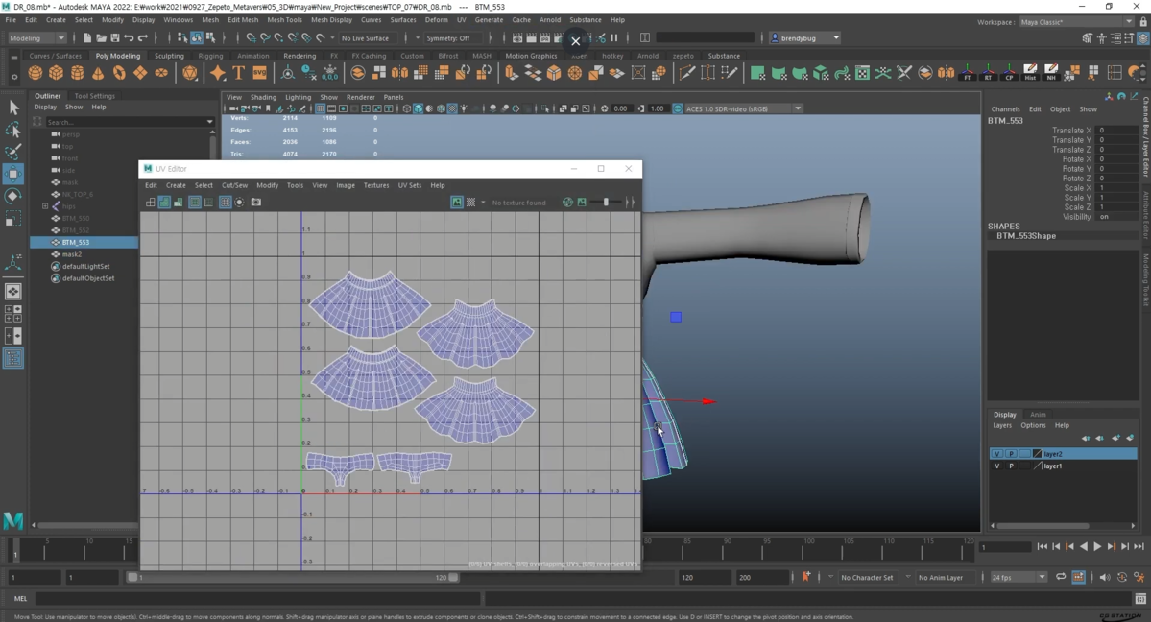Toggle visibility V for layer2
Viewport: 1151px width, 622px height.
(x=996, y=454)
